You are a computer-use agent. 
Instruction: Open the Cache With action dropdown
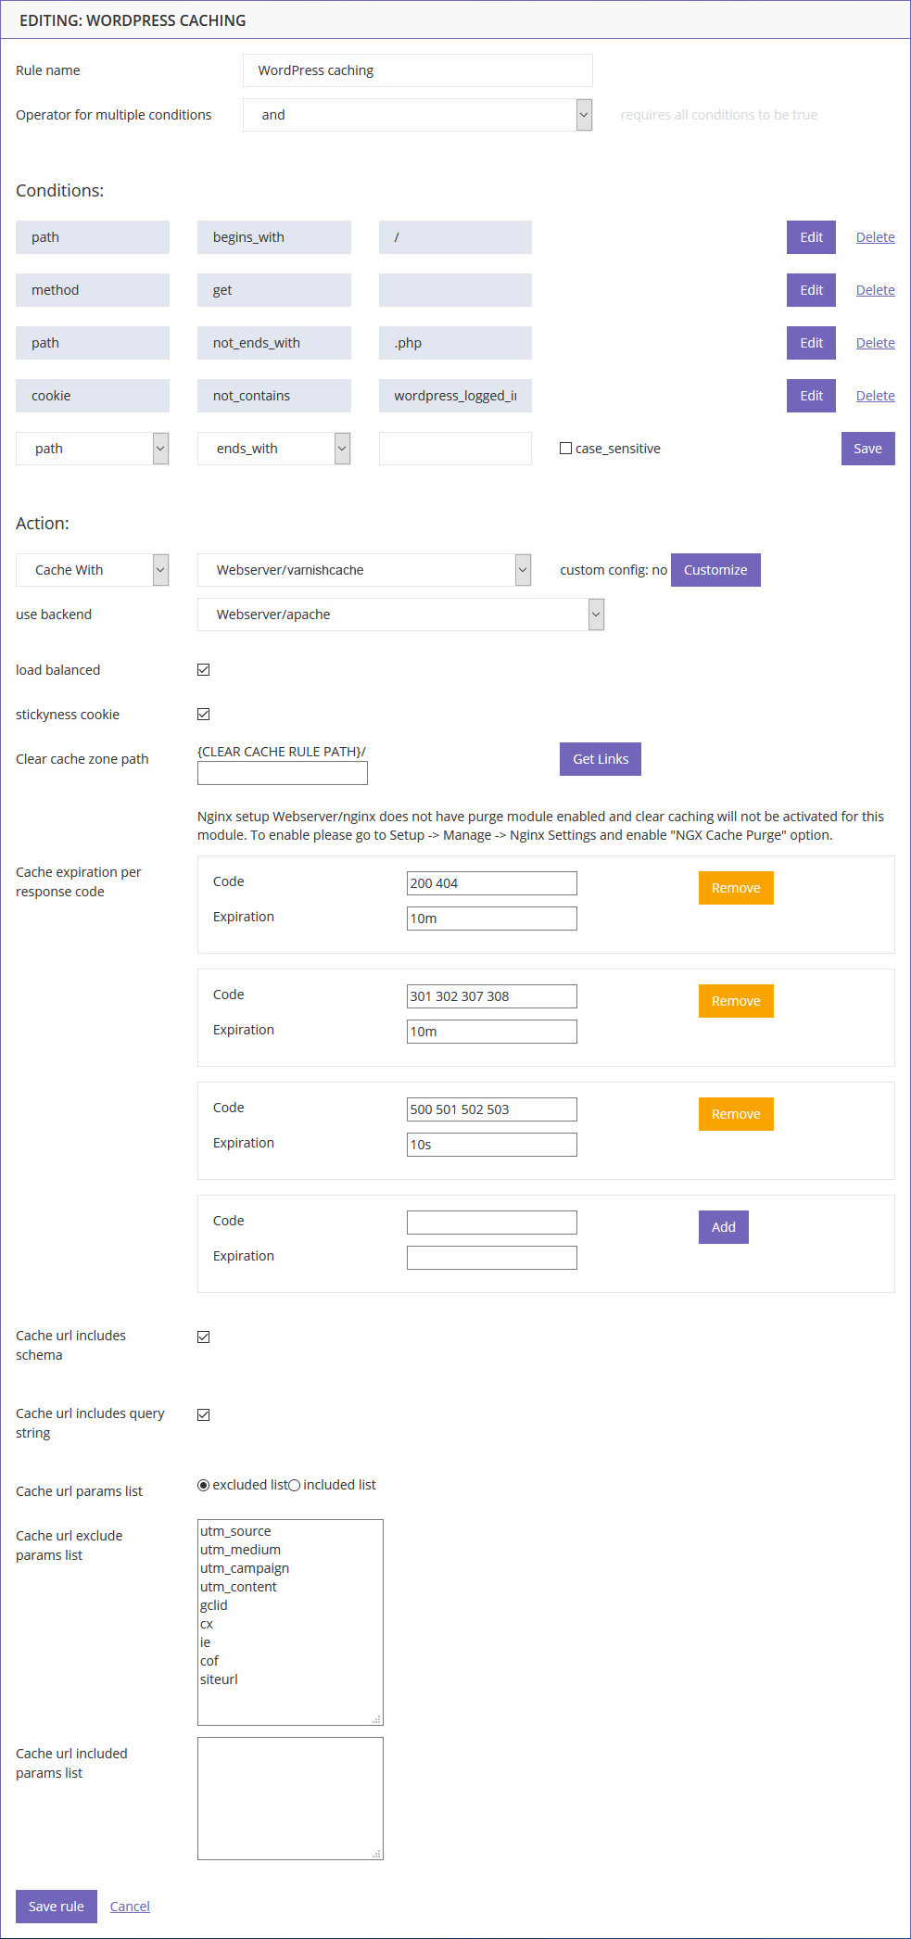pos(93,570)
